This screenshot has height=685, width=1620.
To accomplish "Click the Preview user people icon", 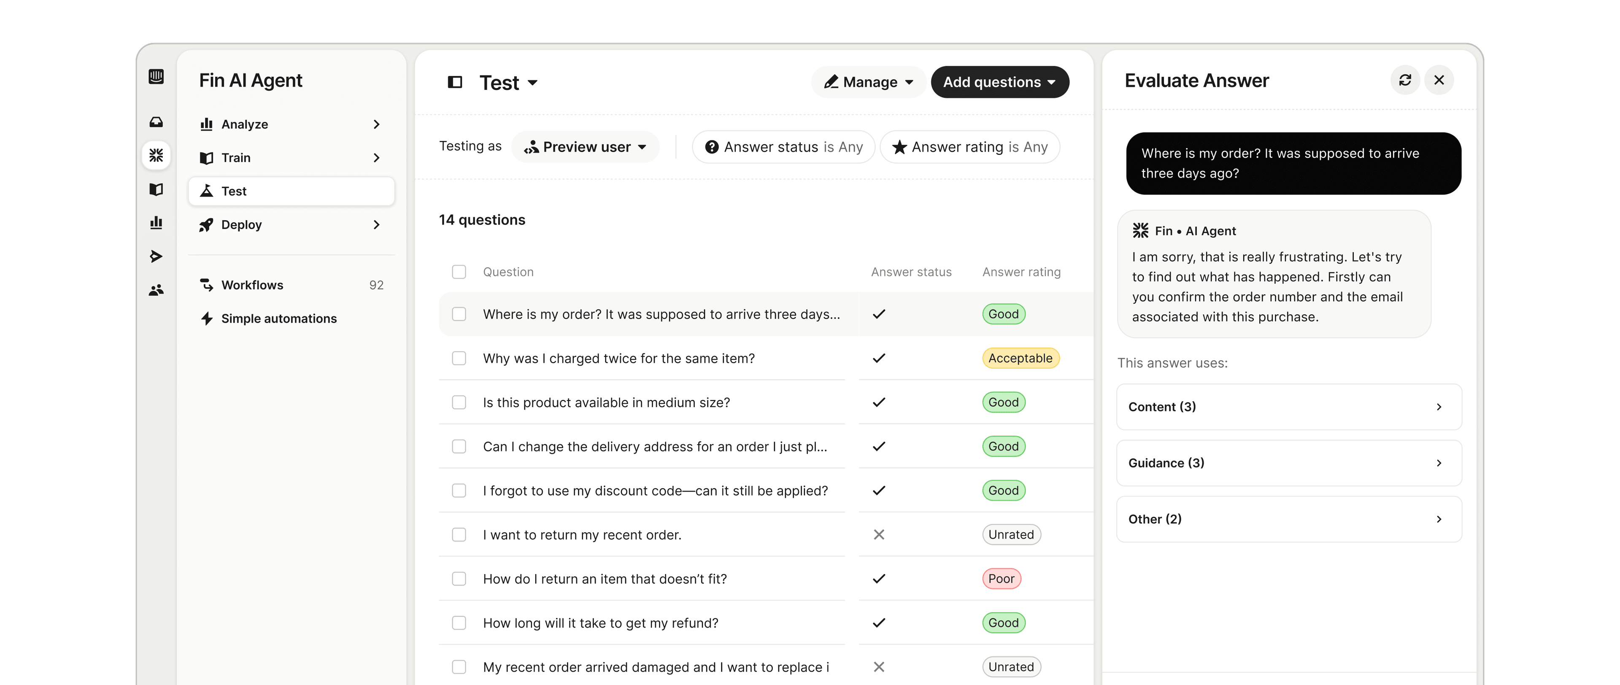I will pos(532,147).
